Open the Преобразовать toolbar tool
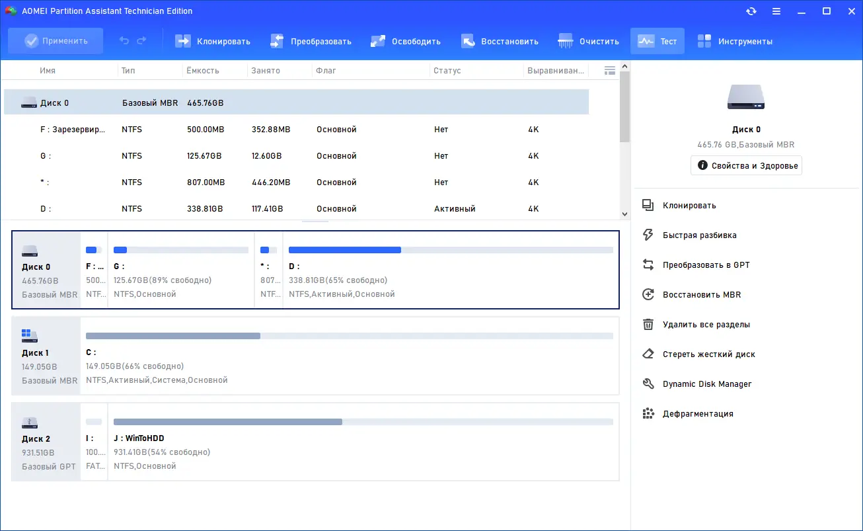This screenshot has height=531, width=863. tap(311, 41)
